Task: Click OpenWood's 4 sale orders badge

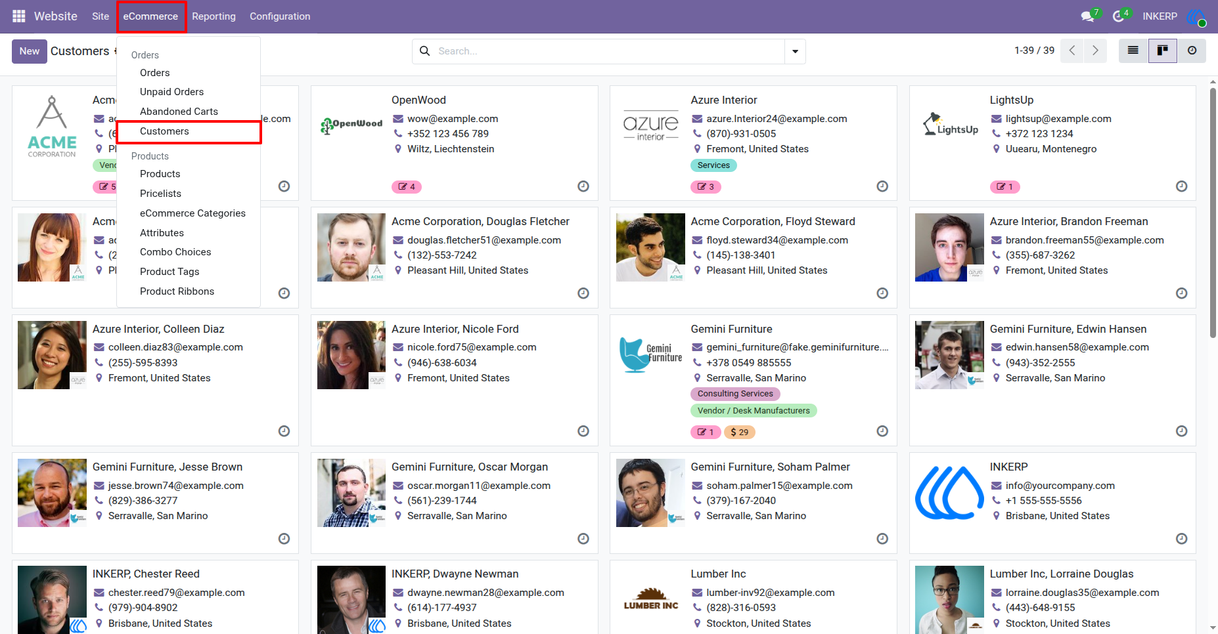Action: 406,187
